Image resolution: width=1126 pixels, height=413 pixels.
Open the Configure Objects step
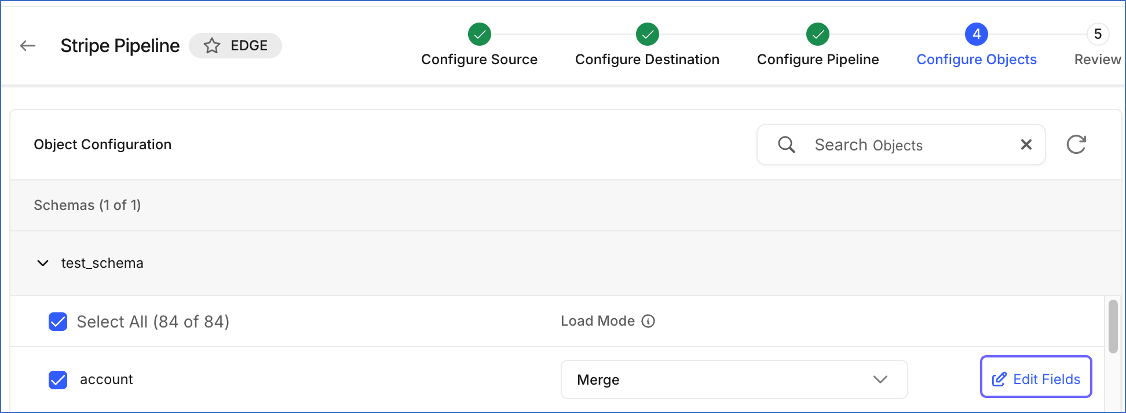click(977, 60)
